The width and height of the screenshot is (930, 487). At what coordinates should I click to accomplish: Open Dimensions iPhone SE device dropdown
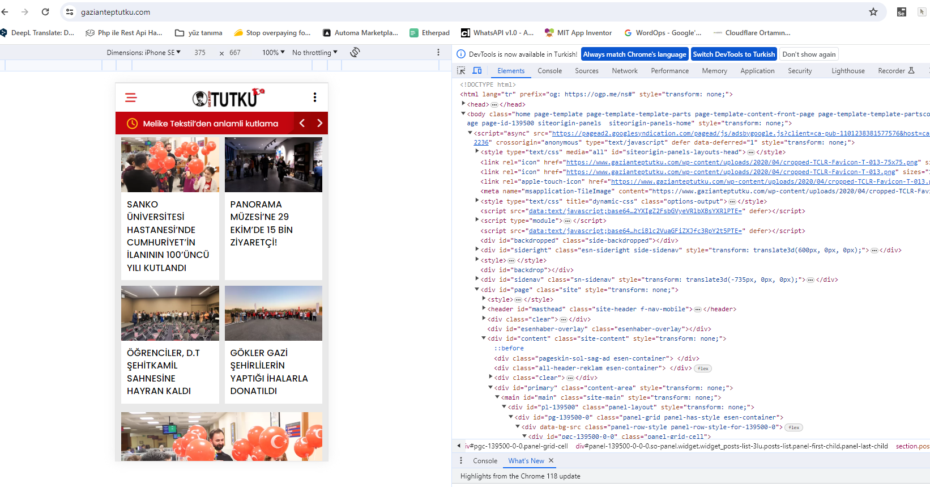point(144,53)
